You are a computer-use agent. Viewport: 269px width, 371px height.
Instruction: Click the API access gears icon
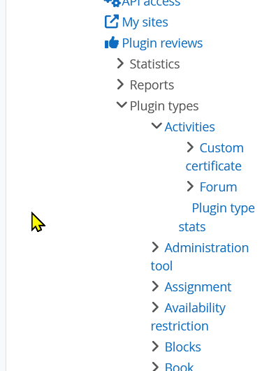(112, 3)
